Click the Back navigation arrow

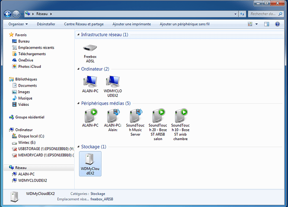(8, 14)
